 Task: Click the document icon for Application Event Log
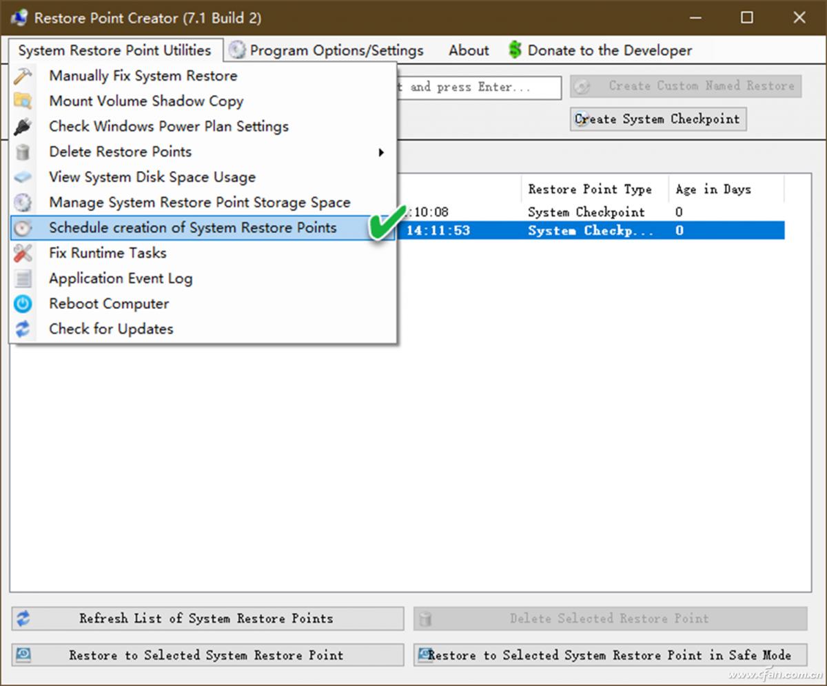[x=23, y=279]
